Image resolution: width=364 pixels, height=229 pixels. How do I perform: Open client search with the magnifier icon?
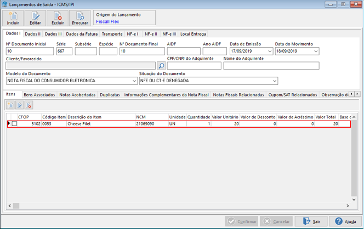tap(161, 66)
